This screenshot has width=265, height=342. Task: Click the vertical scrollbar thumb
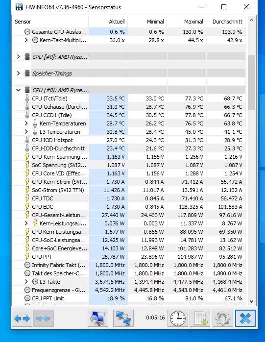[251, 82]
